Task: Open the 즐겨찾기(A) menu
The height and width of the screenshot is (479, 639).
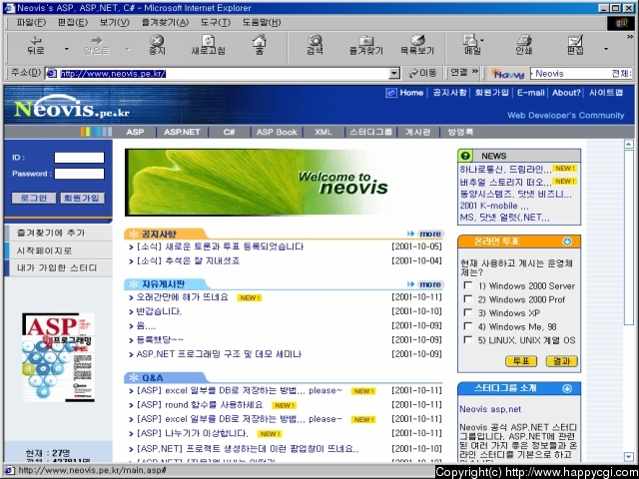Action: [165, 22]
